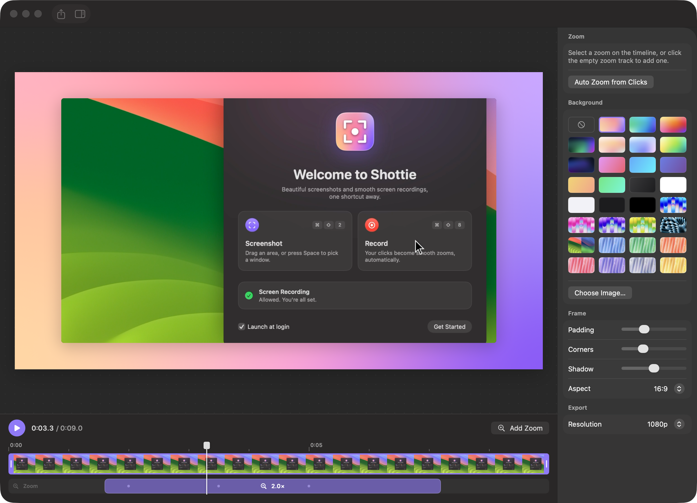This screenshot has height=503, width=697.
Task: Select the orange-red-purple gradient swatch
Action: tap(673, 125)
